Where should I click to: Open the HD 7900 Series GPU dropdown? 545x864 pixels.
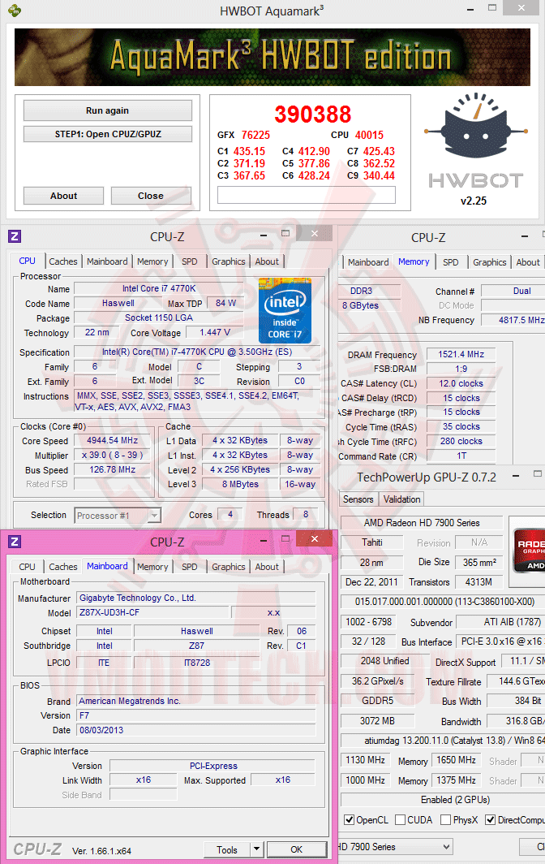394,847
